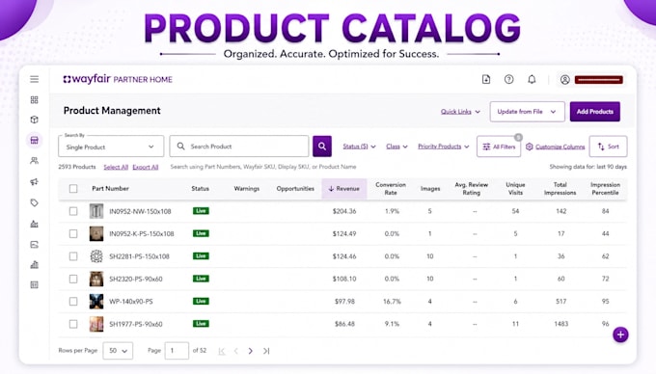Viewport: 656px width, 374px height.
Task: Check the box for IN0952-NW-150x108
Action: click(73, 211)
